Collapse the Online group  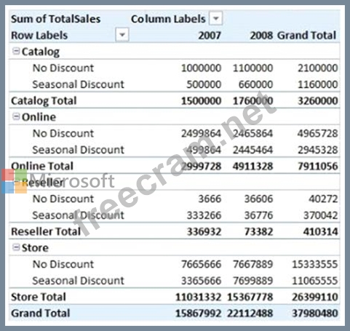(x=16, y=116)
